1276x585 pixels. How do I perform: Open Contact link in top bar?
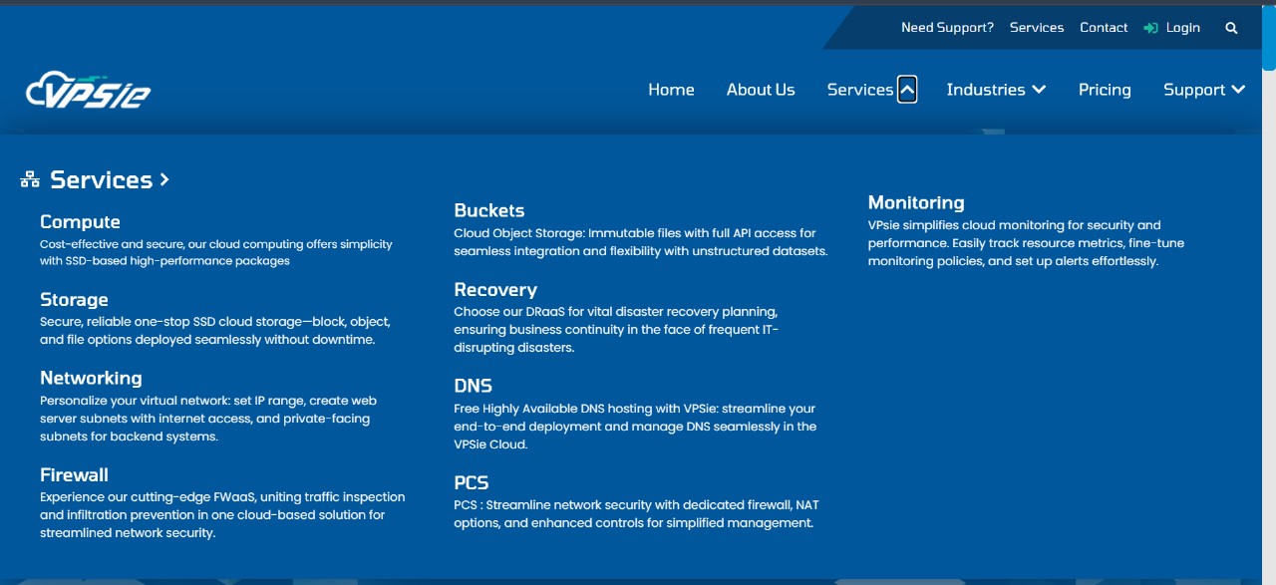click(x=1104, y=28)
